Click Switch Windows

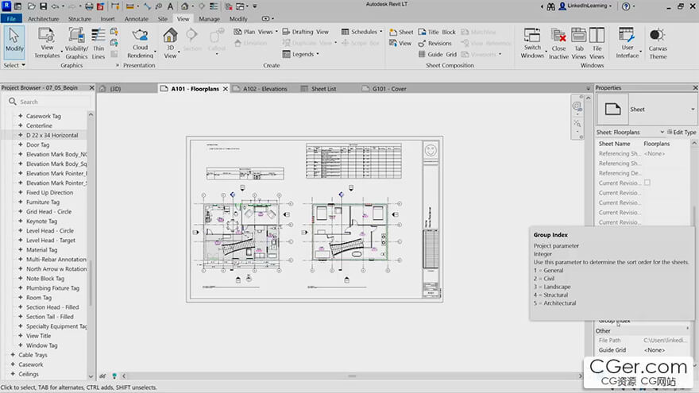(x=532, y=43)
